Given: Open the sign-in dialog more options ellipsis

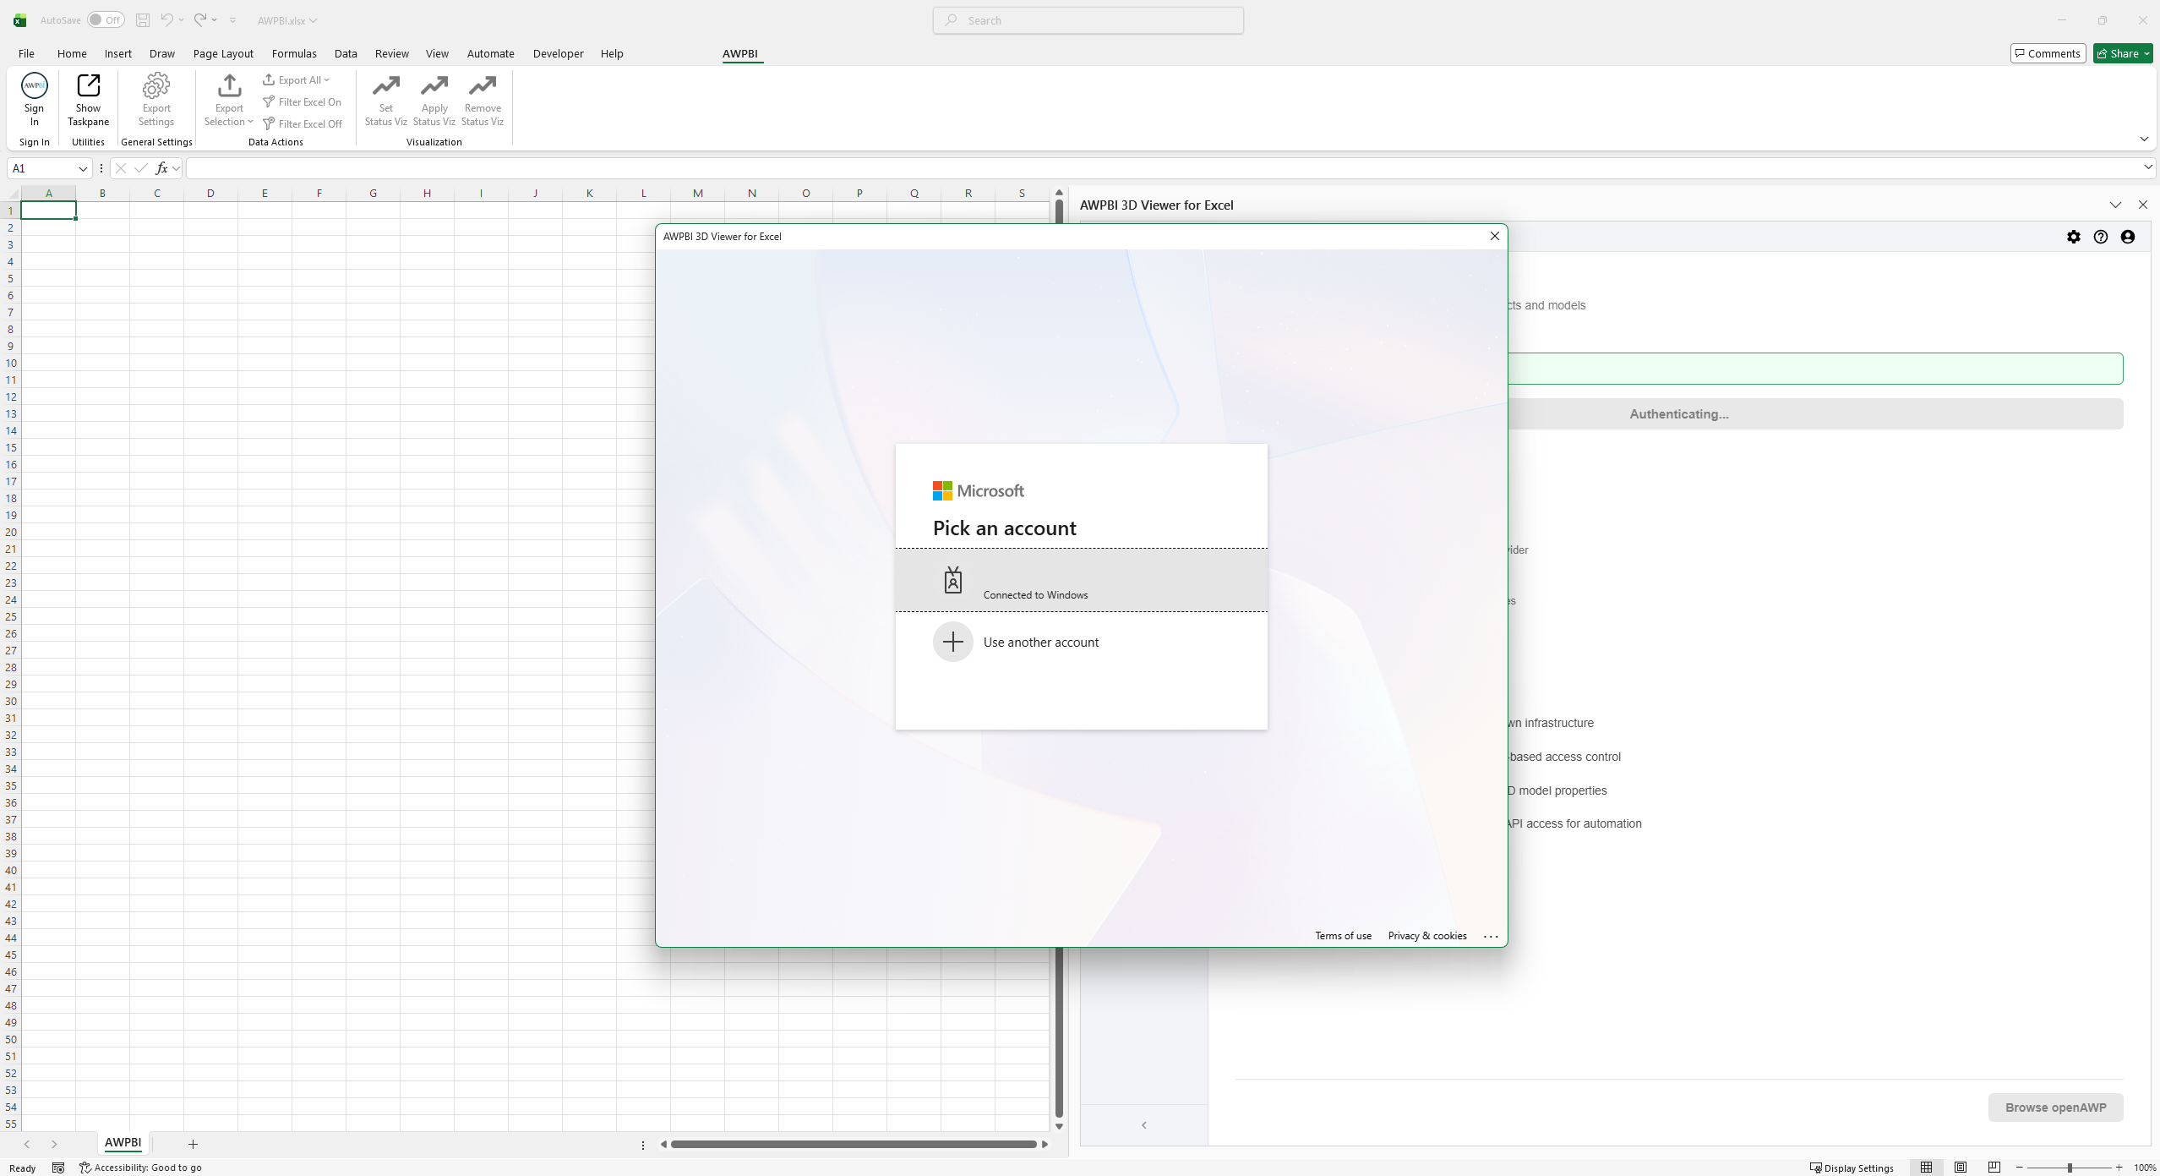Looking at the screenshot, I should pos(1491,936).
